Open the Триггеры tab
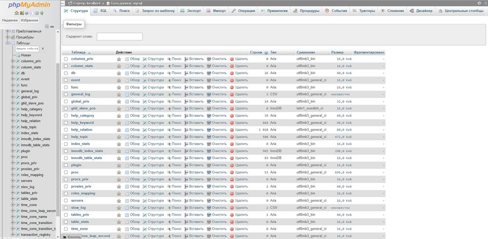The image size is (488, 239). (x=364, y=11)
